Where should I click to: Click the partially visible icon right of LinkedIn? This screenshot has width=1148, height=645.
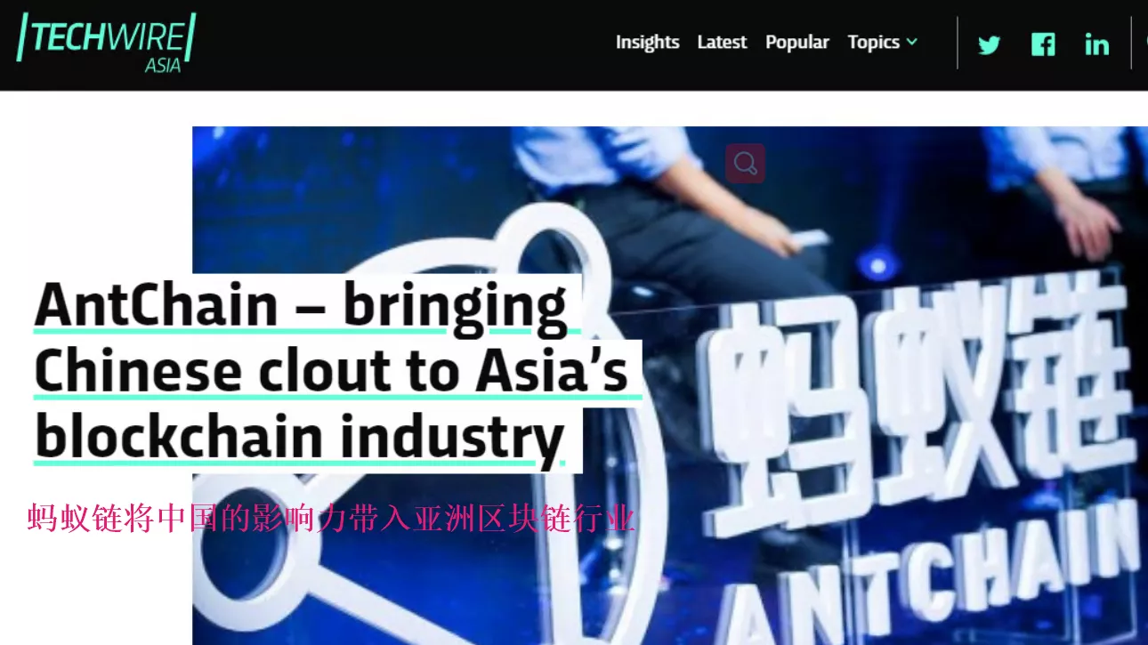[x=1144, y=43]
